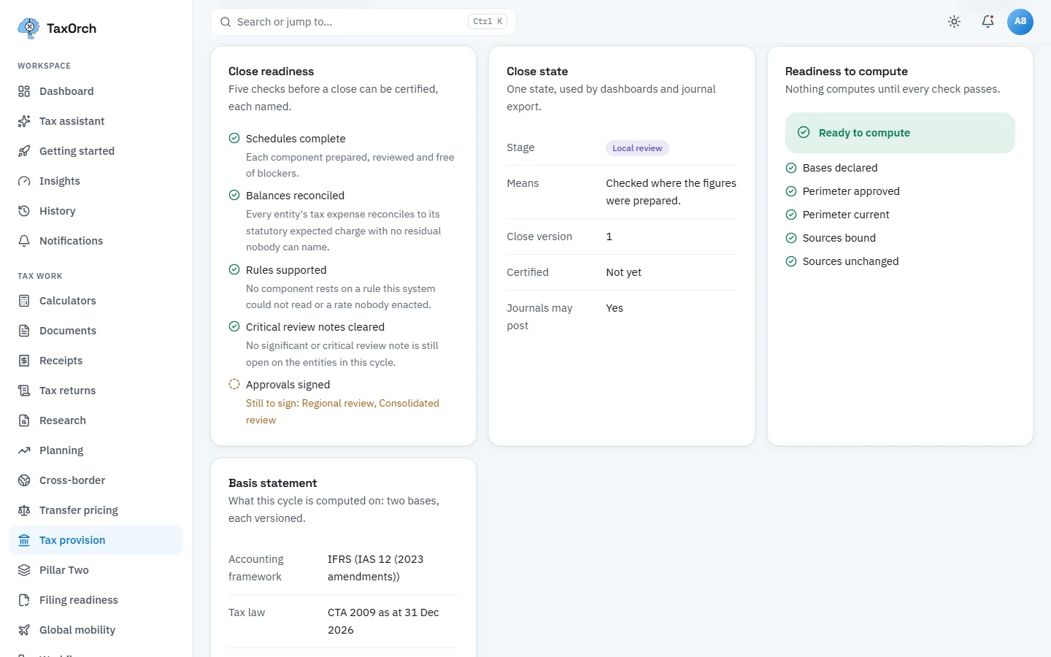This screenshot has height=657, width=1051.
Task: Select Tax provision in the sidebar
Action: [x=96, y=540]
